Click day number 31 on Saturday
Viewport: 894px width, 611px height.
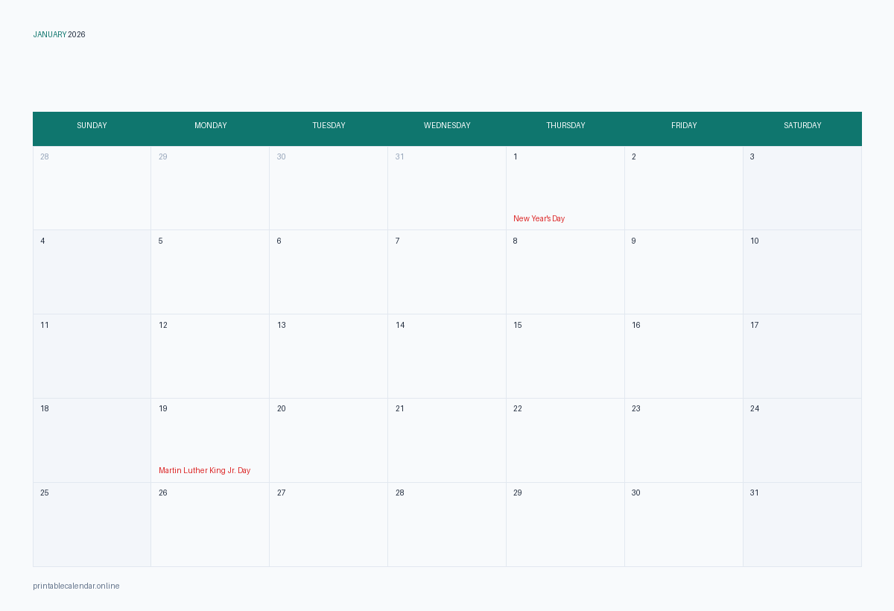pos(755,493)
